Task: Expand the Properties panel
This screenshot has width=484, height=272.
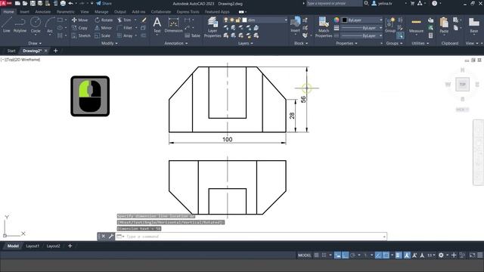Action: coord(346,44)
